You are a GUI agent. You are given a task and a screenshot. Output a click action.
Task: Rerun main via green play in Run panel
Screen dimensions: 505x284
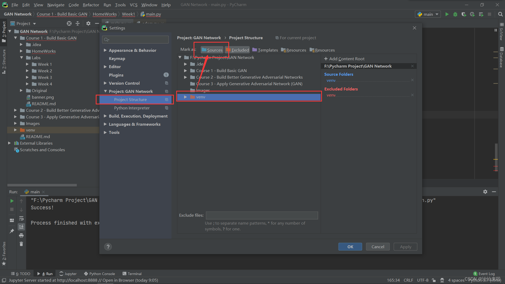[12, 201]
